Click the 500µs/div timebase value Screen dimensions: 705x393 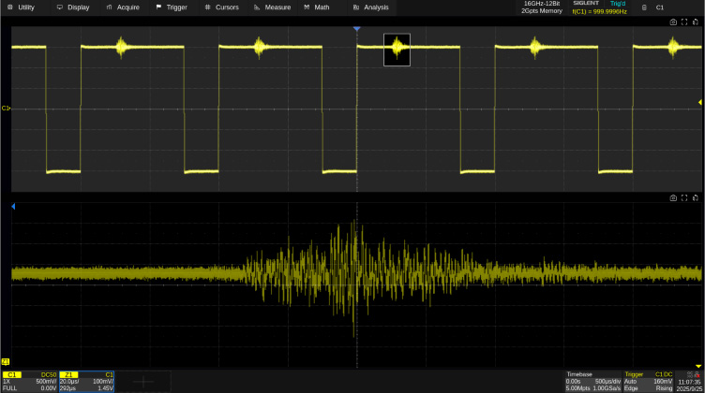(x=607, y=382)
